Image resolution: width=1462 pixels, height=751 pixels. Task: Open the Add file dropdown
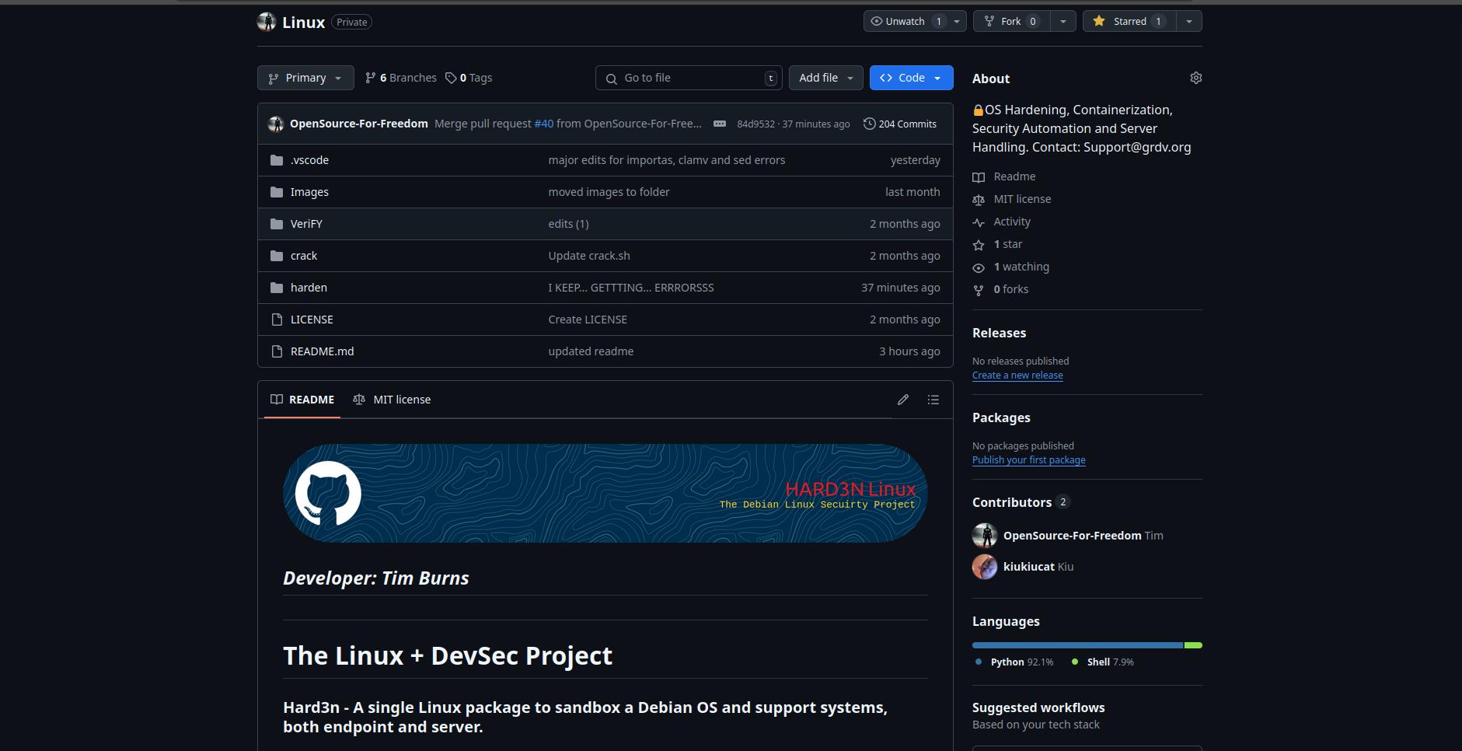click(x=825, y=77)
